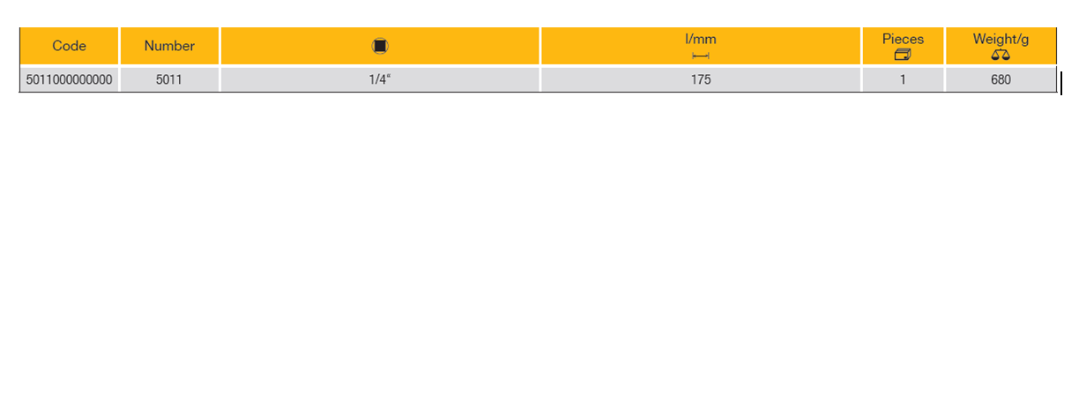Click the divider between 1/4" and 175 cells
Screen dimensions: 1079x411
(539, 79)
